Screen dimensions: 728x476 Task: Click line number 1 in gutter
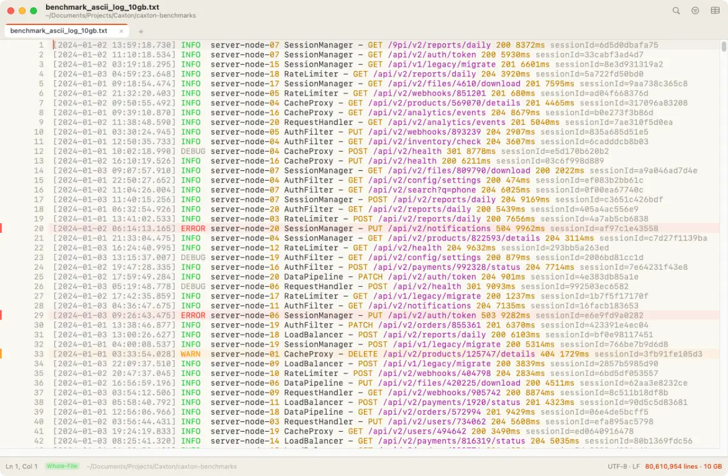(x=41, y=45)
